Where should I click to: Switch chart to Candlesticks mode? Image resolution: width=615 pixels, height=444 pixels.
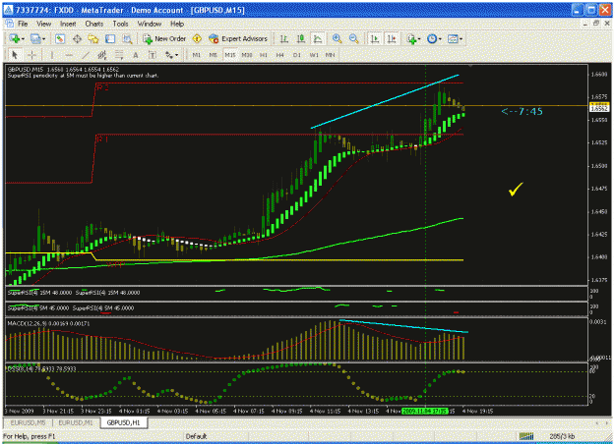[x=301, y=38]
